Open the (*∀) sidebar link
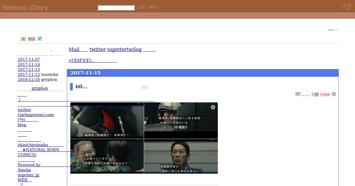Screen dimensions: 355x186 click(x=28, y=120)
